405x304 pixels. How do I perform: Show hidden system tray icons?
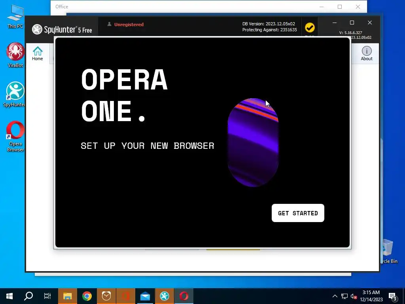coord(335,296)
